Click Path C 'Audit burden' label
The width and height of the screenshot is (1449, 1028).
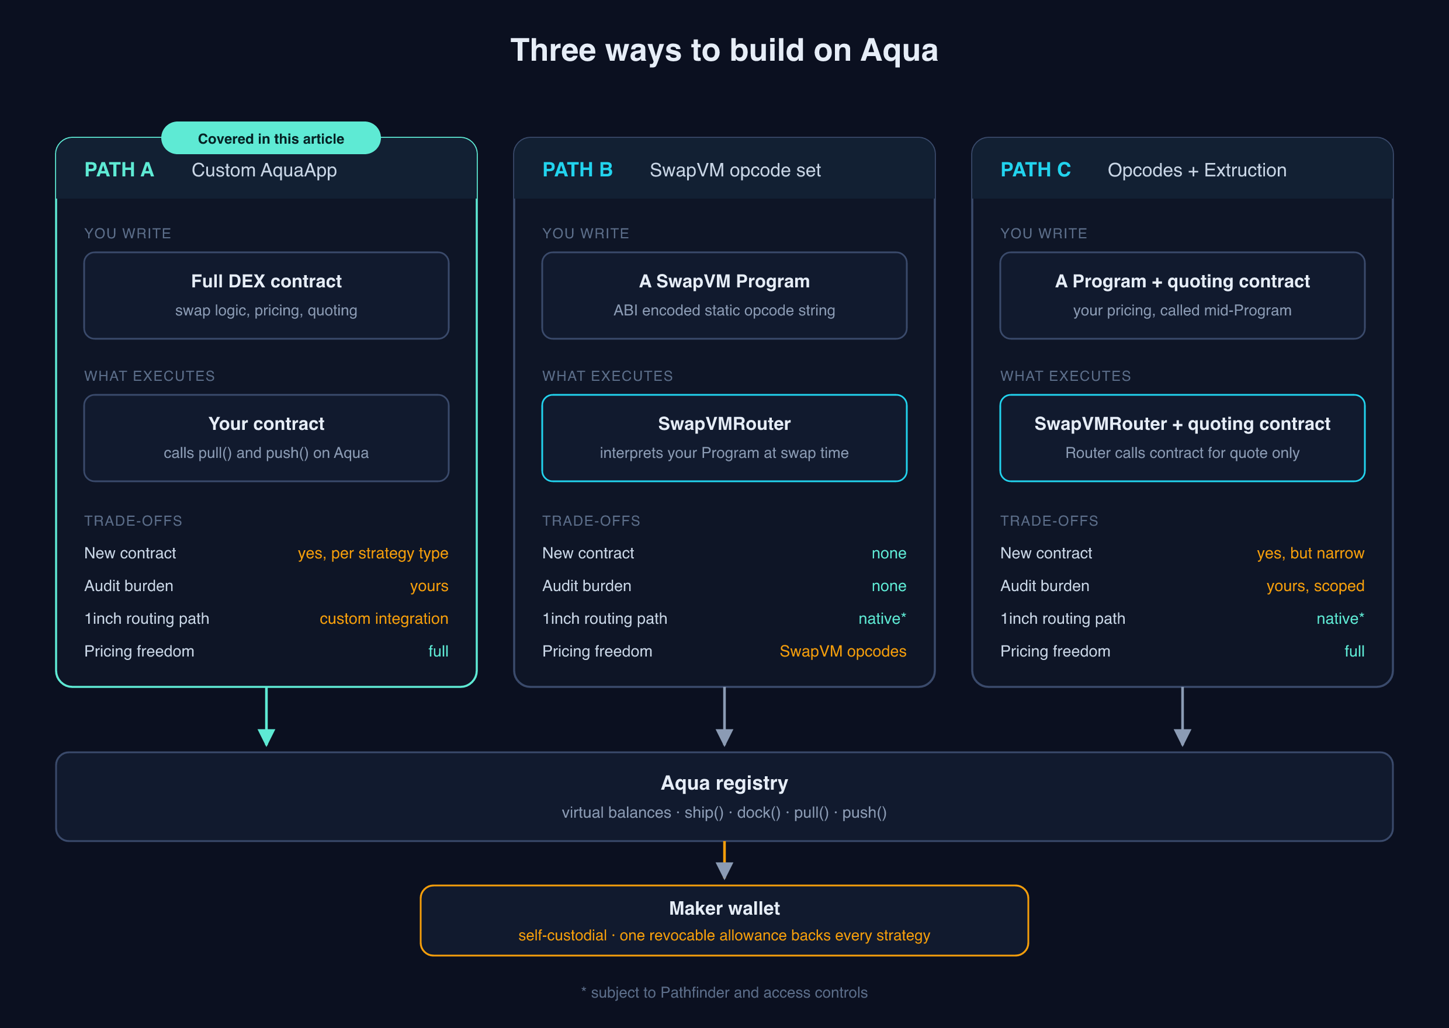pos(1045,586)
